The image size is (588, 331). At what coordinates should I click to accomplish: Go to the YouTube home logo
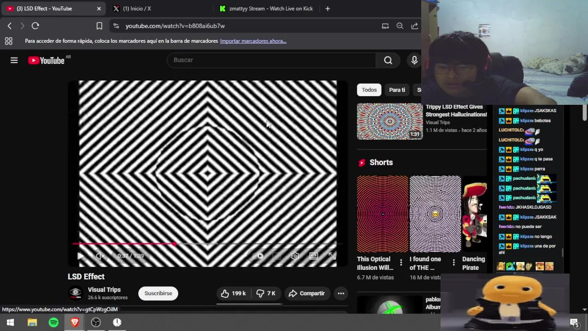coord(46,60)
